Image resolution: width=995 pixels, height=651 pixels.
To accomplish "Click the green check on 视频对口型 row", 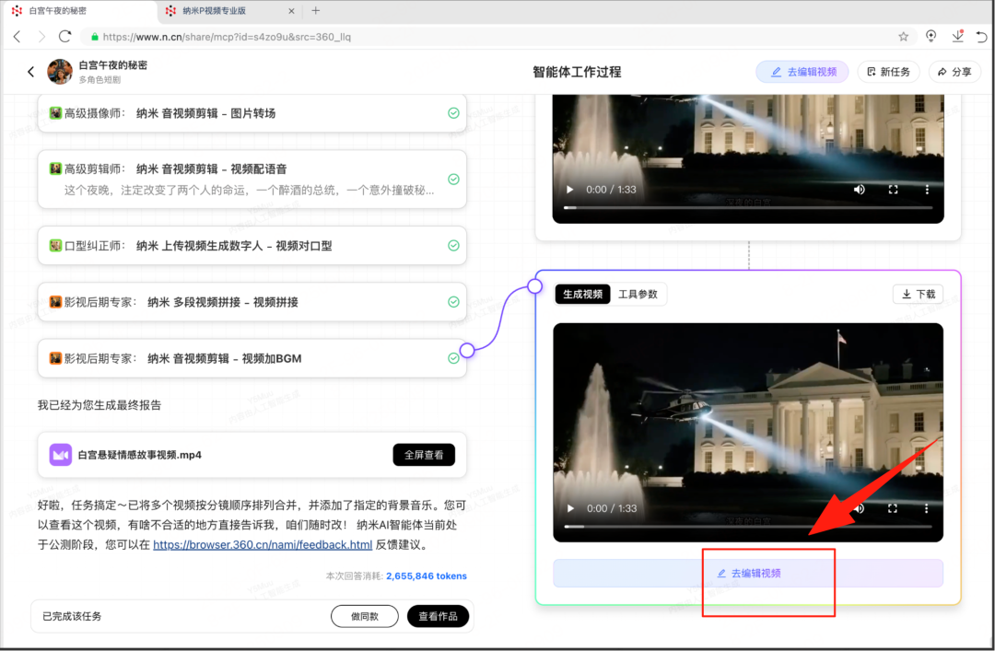I will pyautogui.click(x=453, y=246).
